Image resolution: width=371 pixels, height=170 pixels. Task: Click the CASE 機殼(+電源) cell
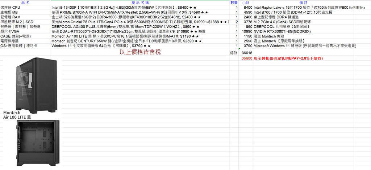[x=25, y=36]
